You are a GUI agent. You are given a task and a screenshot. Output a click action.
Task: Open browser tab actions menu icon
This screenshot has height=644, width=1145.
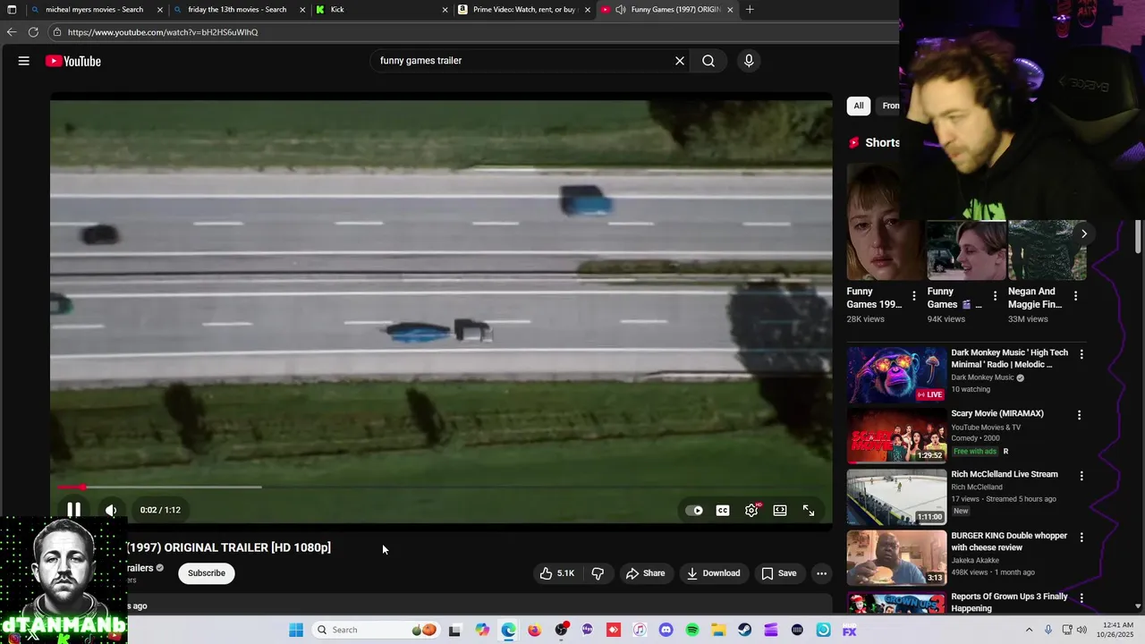(12, 10)
